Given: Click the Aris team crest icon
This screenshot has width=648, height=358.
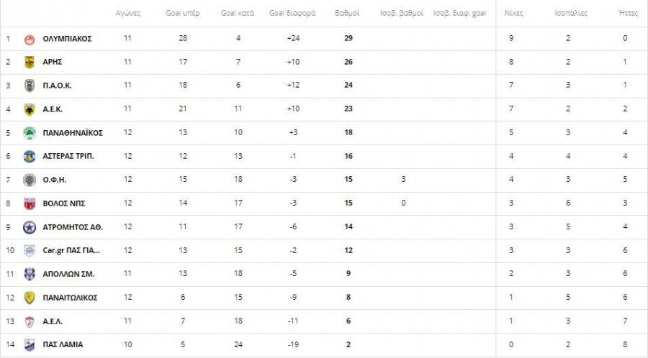Looking at the screenshot, I should (x=30, y=62).
